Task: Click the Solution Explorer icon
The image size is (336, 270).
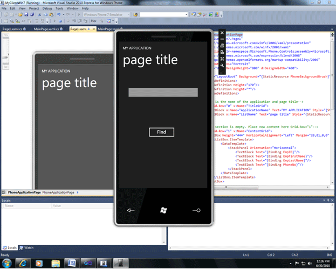Action: (194, 15)
